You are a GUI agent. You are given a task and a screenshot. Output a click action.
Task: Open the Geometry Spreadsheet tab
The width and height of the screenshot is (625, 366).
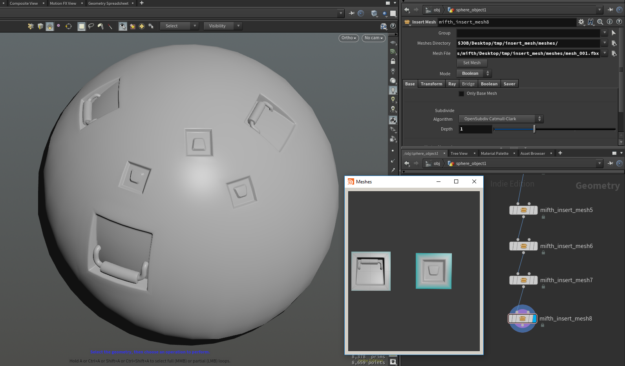point(108,3)
